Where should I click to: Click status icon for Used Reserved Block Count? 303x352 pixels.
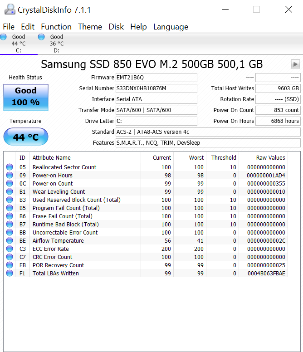10,200
